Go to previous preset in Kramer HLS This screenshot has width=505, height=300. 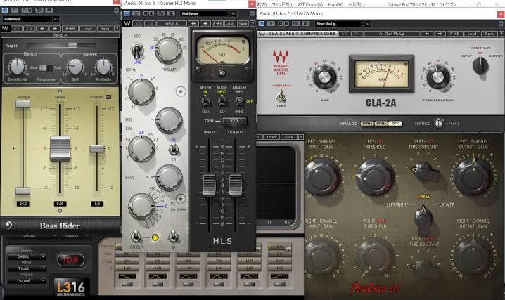[x=193, y=23]
